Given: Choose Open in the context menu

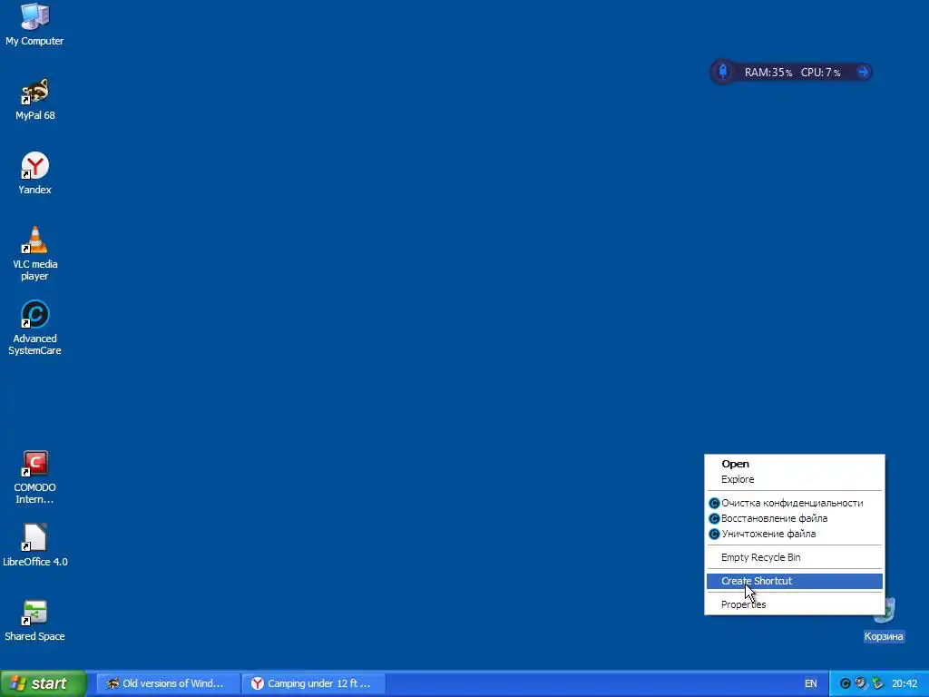Looking at the screenshot, I should tap(794, 464).
